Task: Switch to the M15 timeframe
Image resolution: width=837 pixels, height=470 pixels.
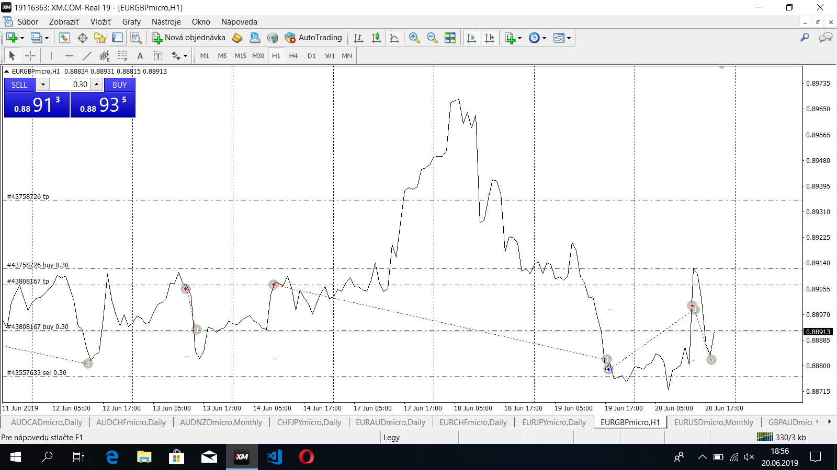Action: pyautogui.click(x=240, y=55)
